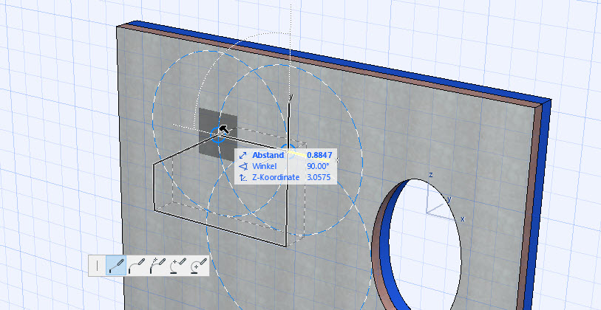Viewport: 601px width, 310px height.
Task: Click the Z-Koordinate label in tracker
Action: click(x=275, y=178)
